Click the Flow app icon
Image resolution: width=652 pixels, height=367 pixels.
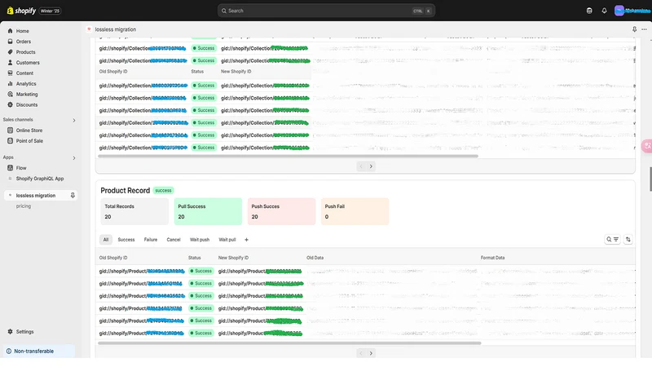tap(10, 168)
